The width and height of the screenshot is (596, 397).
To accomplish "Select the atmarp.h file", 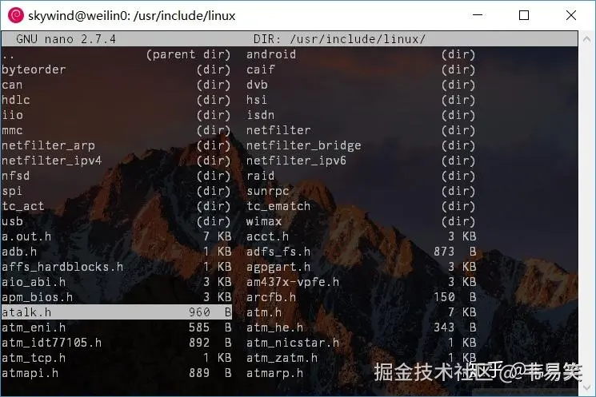I will (x=274, y=373).
